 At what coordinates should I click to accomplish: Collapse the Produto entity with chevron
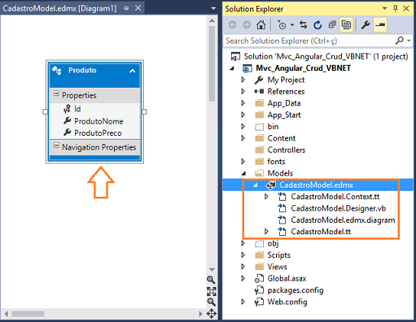click(x=132, y=71)
